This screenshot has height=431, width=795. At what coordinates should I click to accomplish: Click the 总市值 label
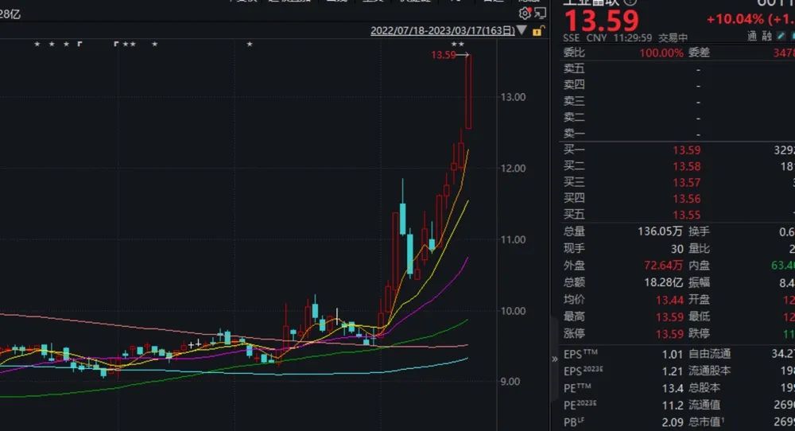[x=706, y=422]
